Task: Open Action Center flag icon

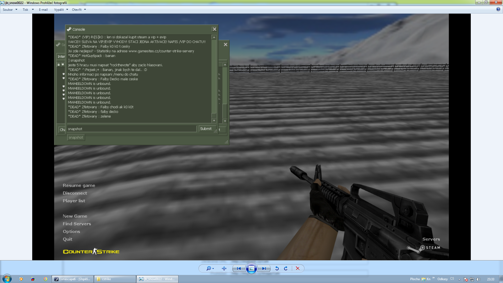Action: pos(466,279)
